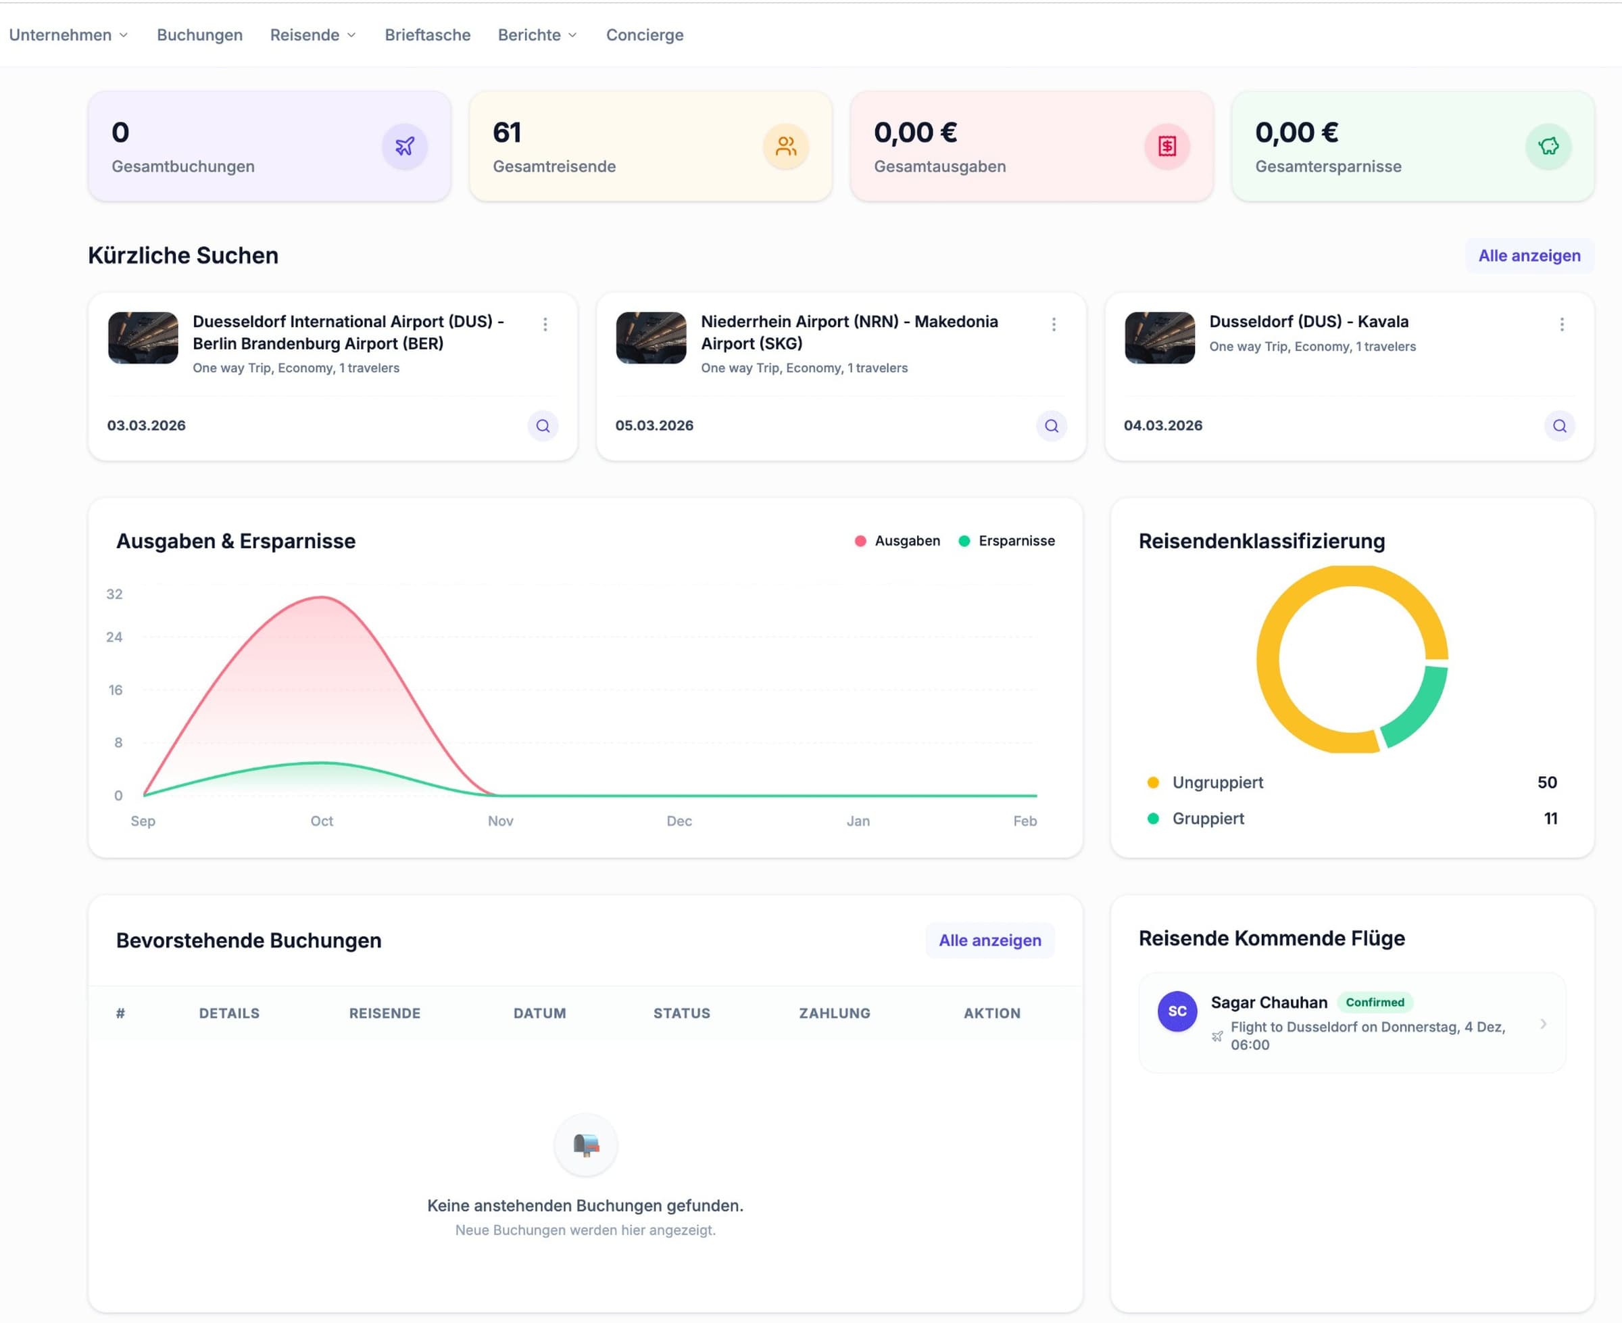1622x1323 pixels.
Task: Toggle the Ersparnisse series in the chart legend
Action: tap(1007, 540)
